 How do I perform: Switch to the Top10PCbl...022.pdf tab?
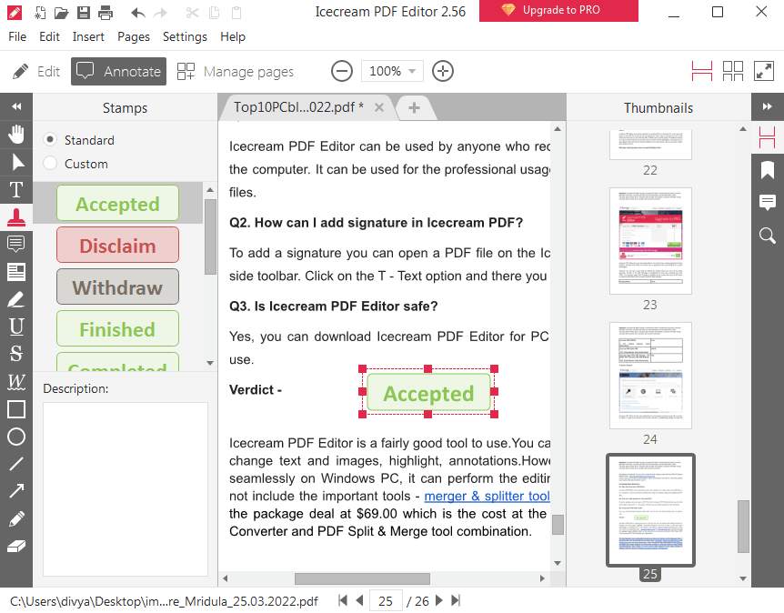pyautogui.click(x=298, y=107)
